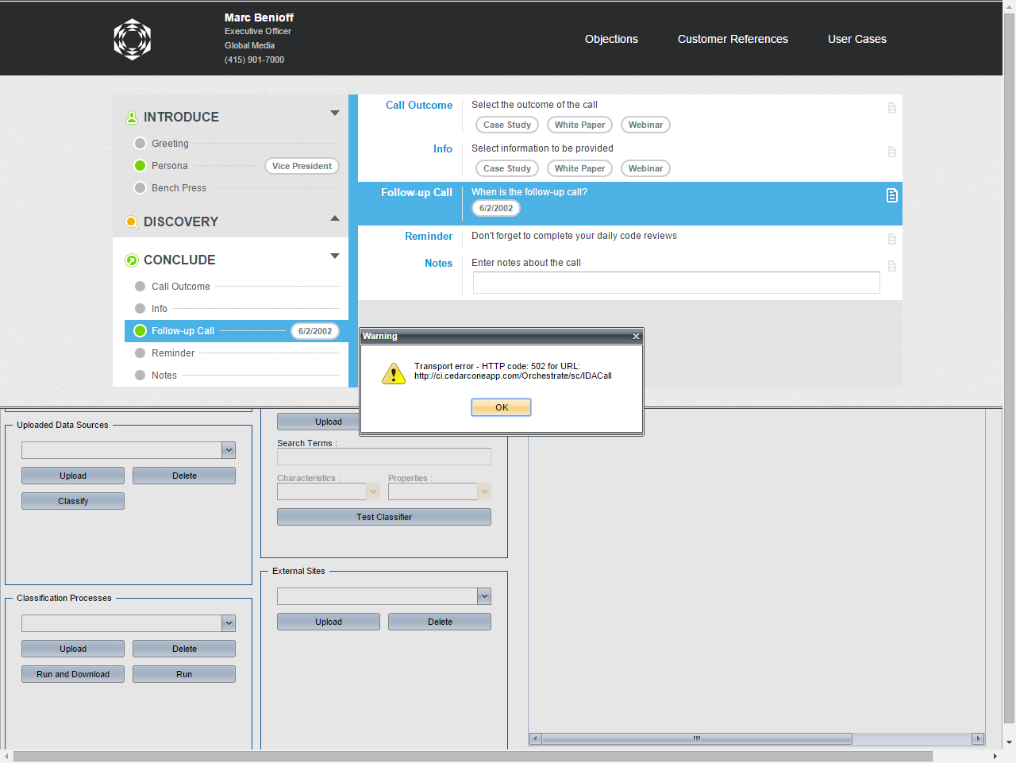Open the Uploaded Data Sources dropdown
This screenshot has width=1016, height=763.
[x=229, y=450]
